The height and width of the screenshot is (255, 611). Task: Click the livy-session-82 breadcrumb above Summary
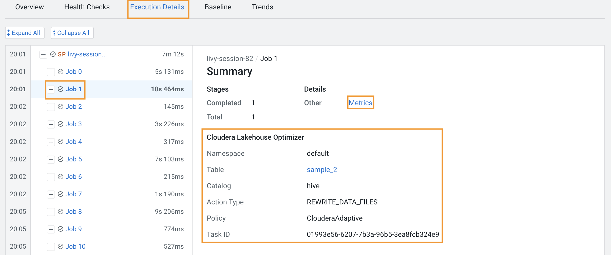click(x=230, y=58)
